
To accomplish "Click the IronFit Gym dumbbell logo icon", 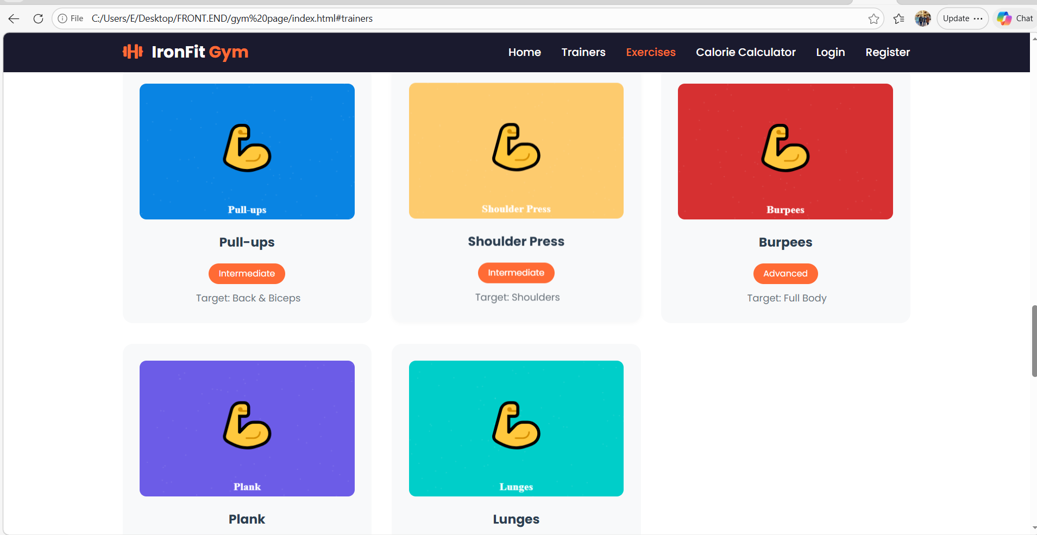I will coord(133,52).
